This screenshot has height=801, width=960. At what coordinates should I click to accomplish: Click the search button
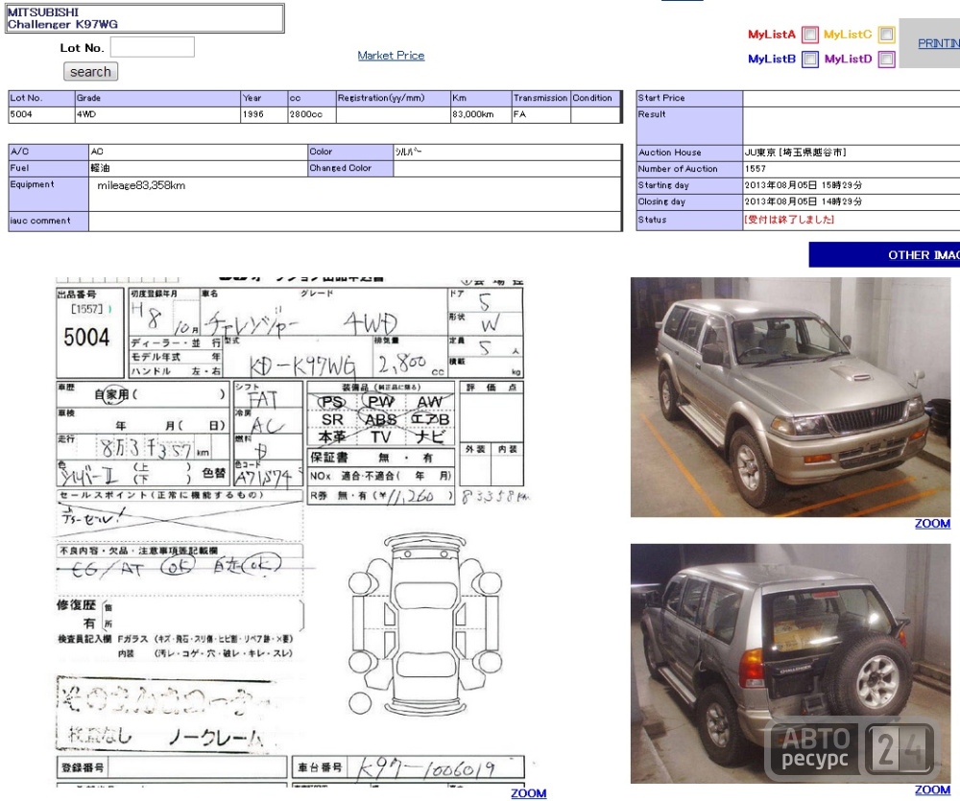(x=90, y=72)
